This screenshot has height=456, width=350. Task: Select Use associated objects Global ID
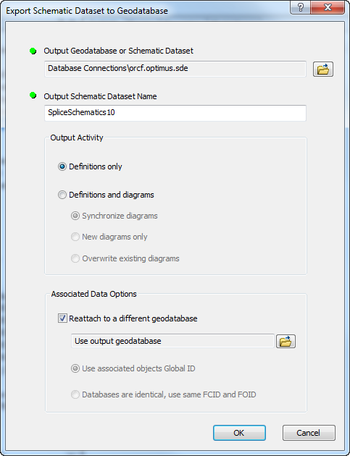click(75, 368)
